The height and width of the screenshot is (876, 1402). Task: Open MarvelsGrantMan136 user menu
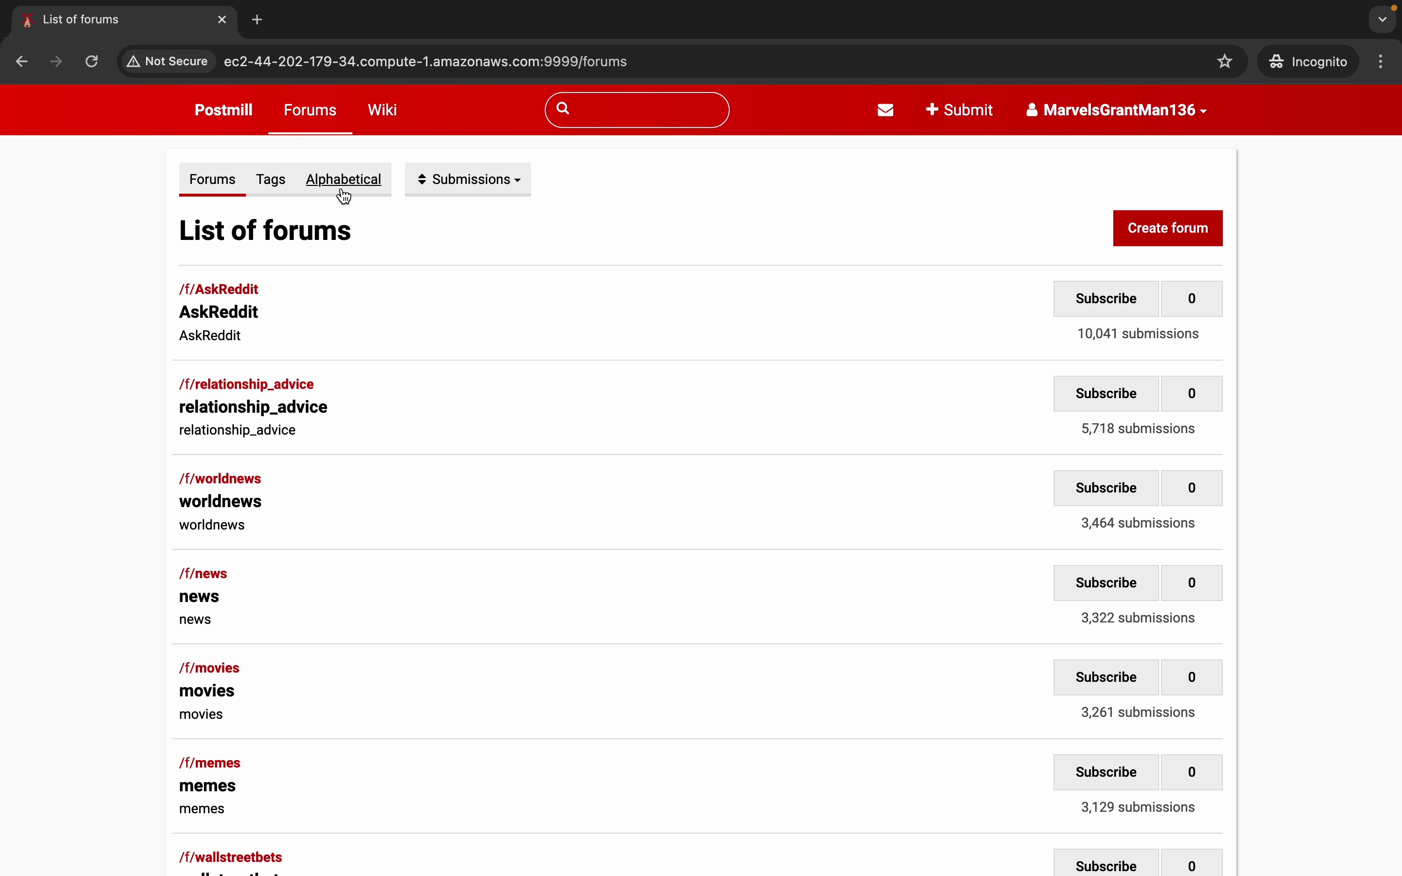tap(1116, 110)
